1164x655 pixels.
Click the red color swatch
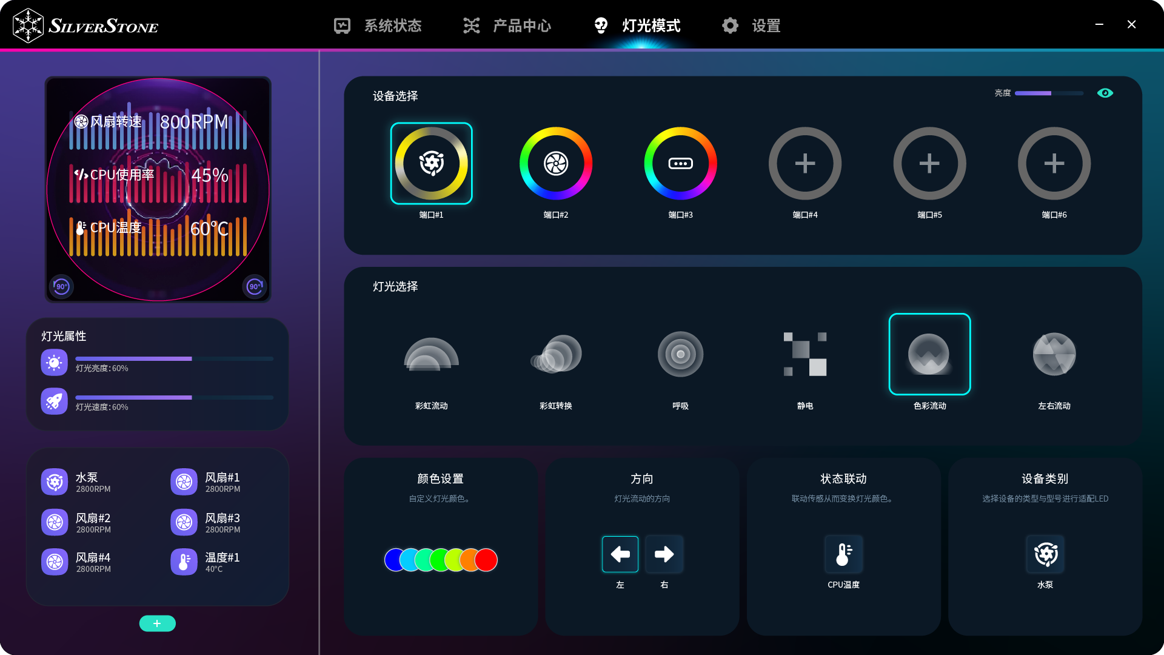coord(486,560)
